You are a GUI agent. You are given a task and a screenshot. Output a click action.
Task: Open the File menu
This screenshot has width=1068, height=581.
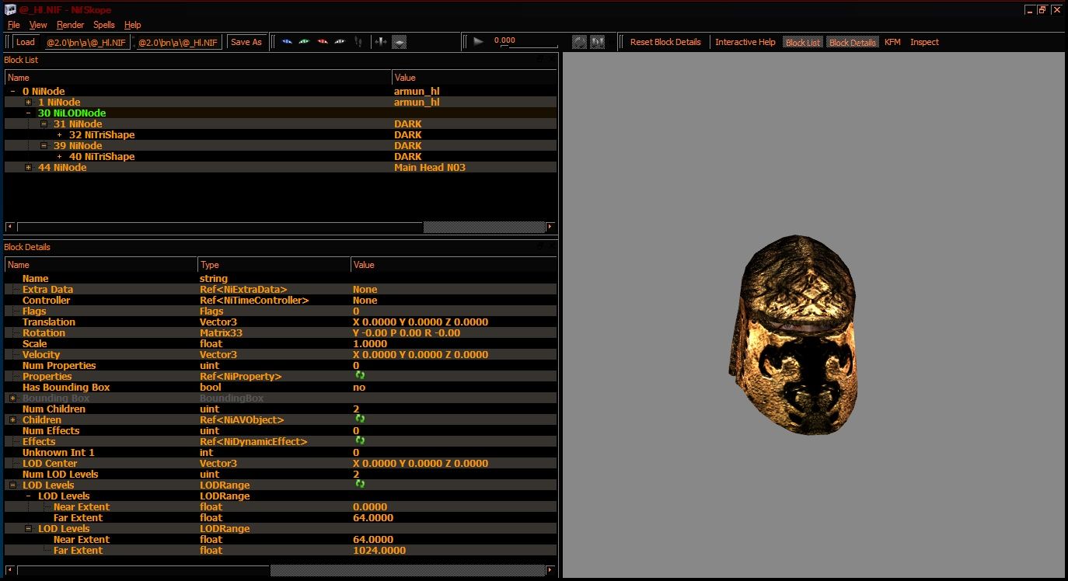click(x=13, y=25)
